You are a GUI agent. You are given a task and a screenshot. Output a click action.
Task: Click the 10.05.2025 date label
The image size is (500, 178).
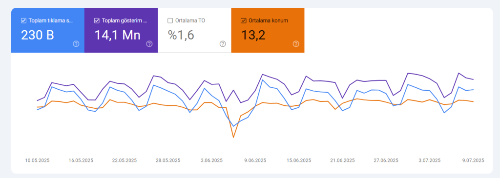pos(37,160)
